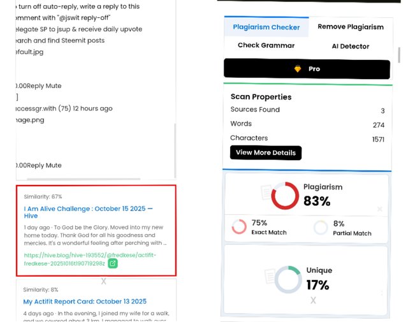Click the View More Details button
Image resolution: width=408 pixels, height=322 pixels.
pos(265,153)
